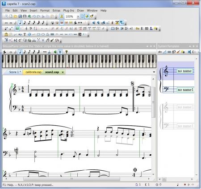Click the segno sign above the score

pos(132,84)
